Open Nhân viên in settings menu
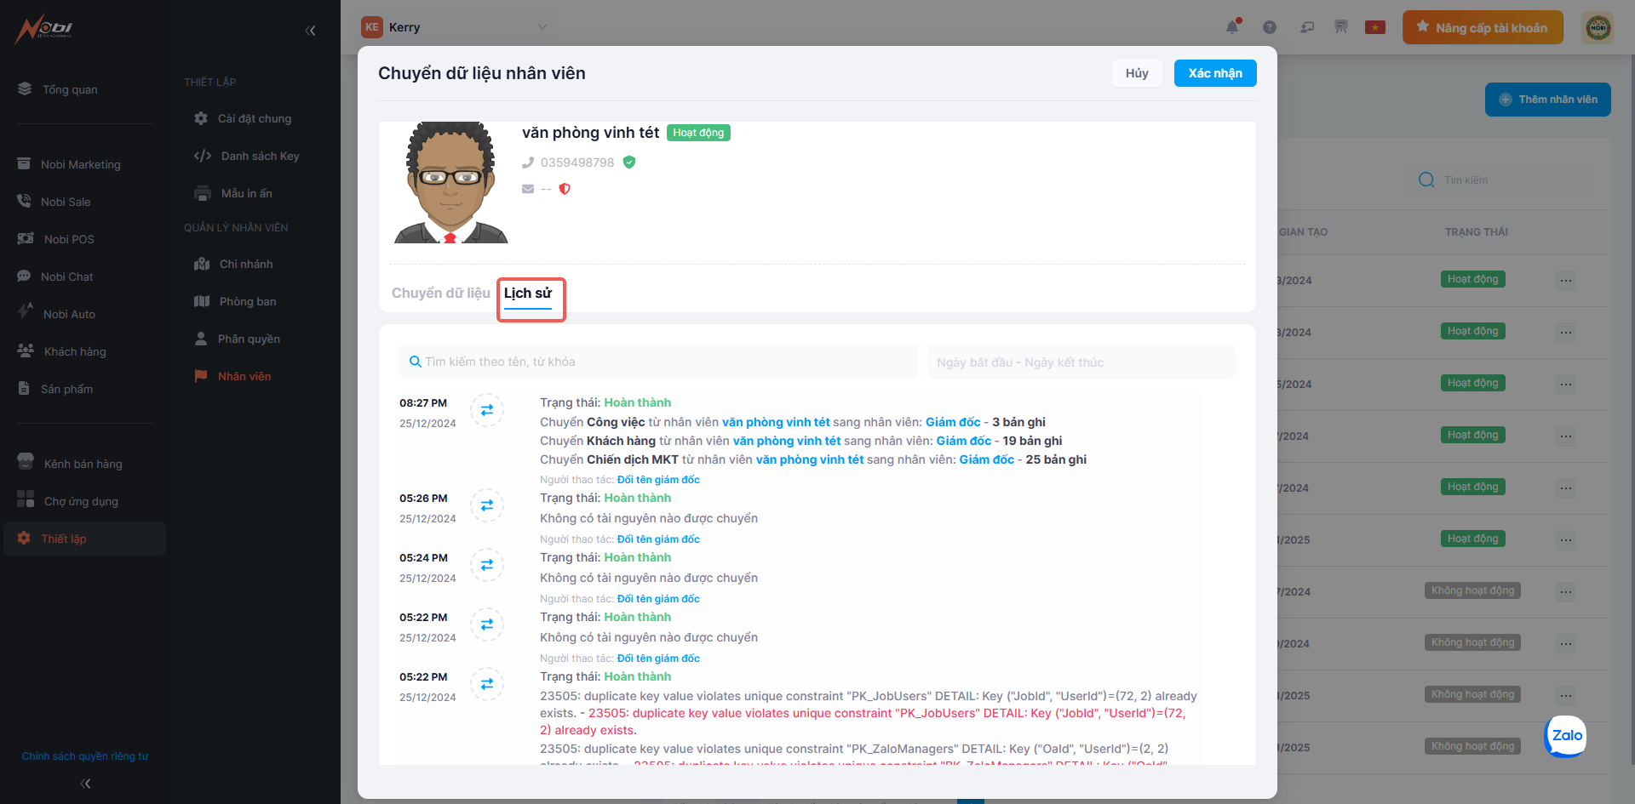The width and height of the screenshot is (1635, 804). click(x=244, y=376)
